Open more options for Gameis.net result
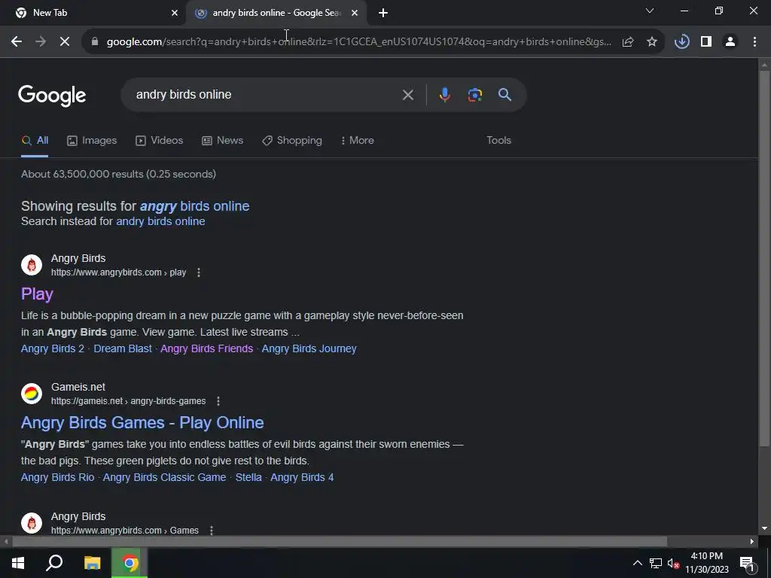771x578 pixels. tap(218, 401)
